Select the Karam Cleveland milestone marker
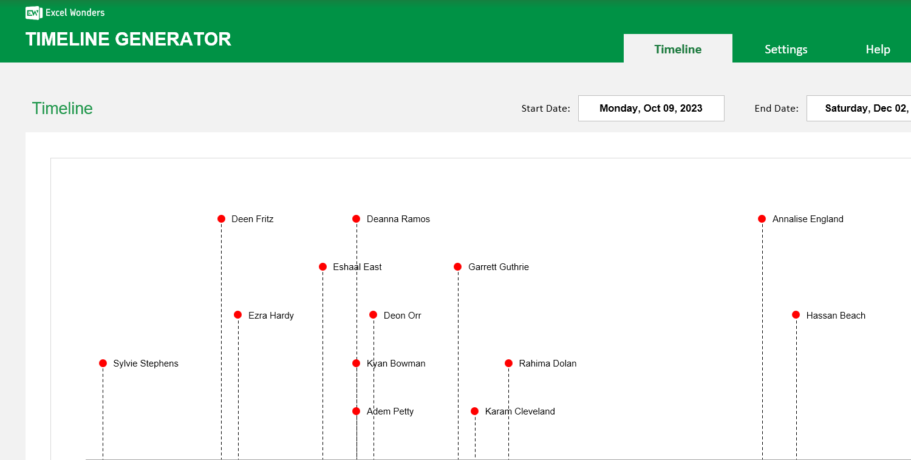 coord(475,411)
